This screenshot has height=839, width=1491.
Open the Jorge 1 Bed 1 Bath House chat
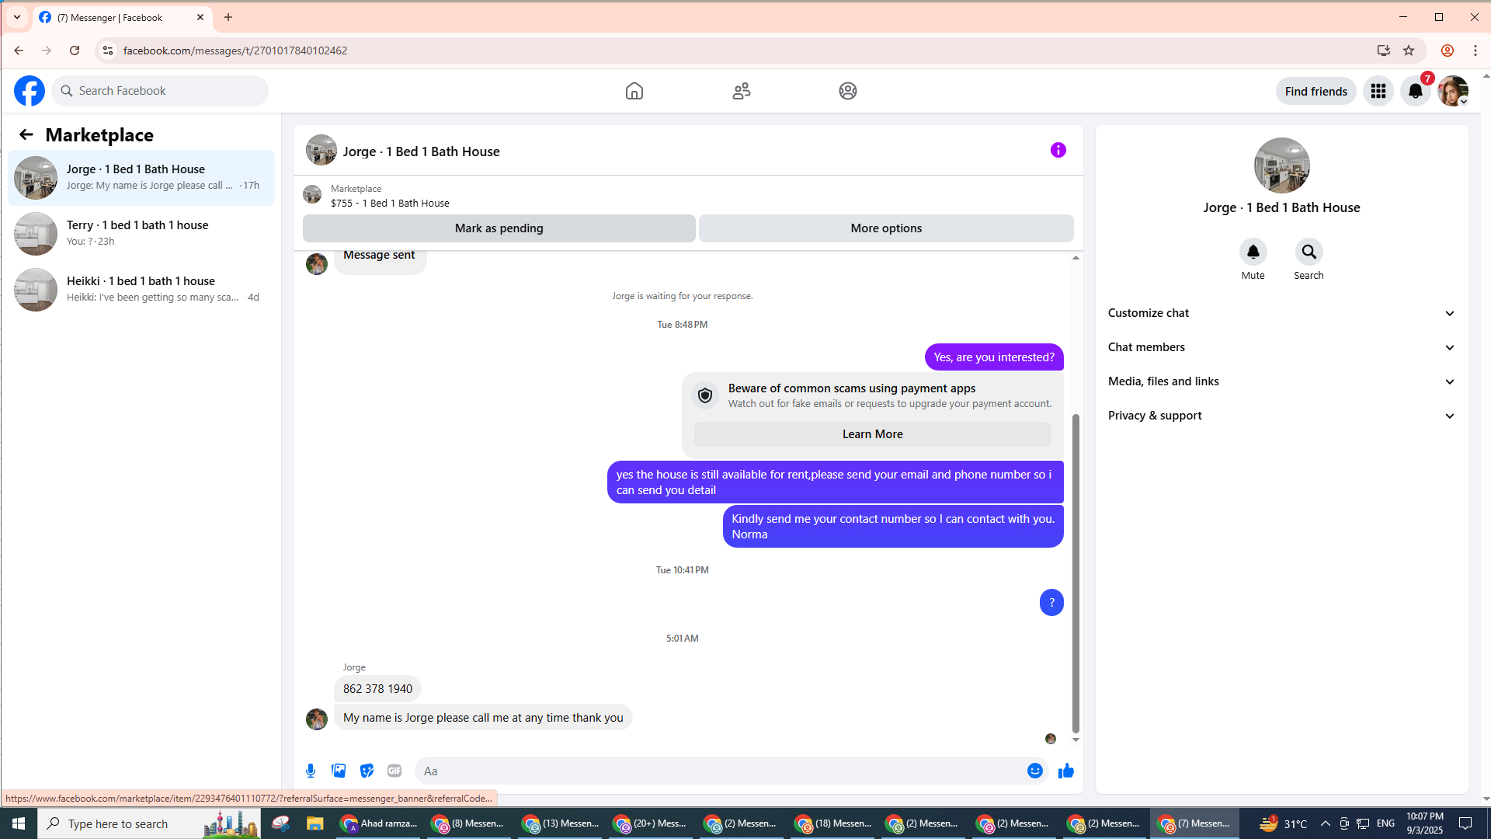pyautogui.click(x=141, y=178)
